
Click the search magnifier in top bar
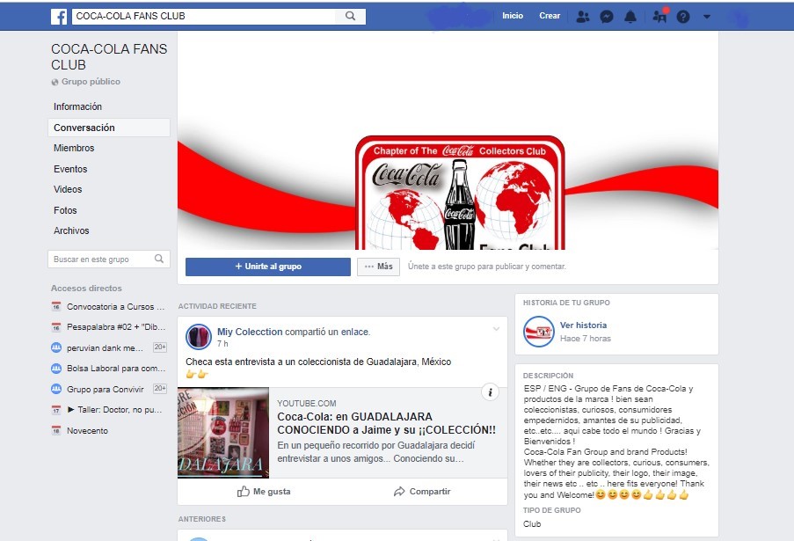click(x=350, y=16)
